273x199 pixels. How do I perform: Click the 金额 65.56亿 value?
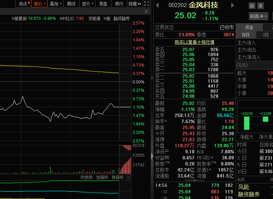226,115
